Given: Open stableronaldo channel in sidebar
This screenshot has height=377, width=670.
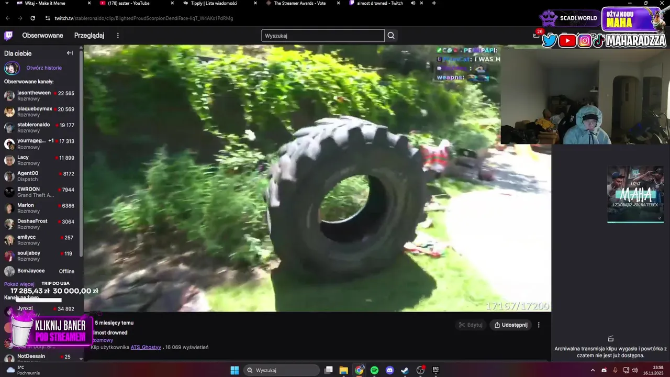Looking at the screenshot, I should click(40, 128).
